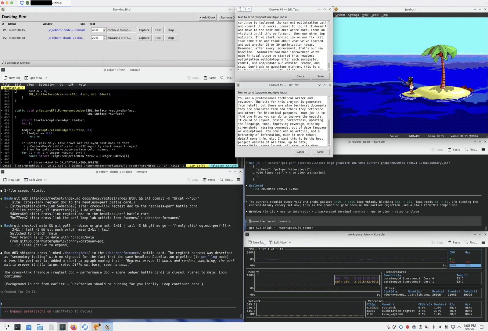Click Cancel in Dunker #2 Edit Text
The height and width of the screenshot is (331, 488).
pyautogui.click(x=301, y=152)
